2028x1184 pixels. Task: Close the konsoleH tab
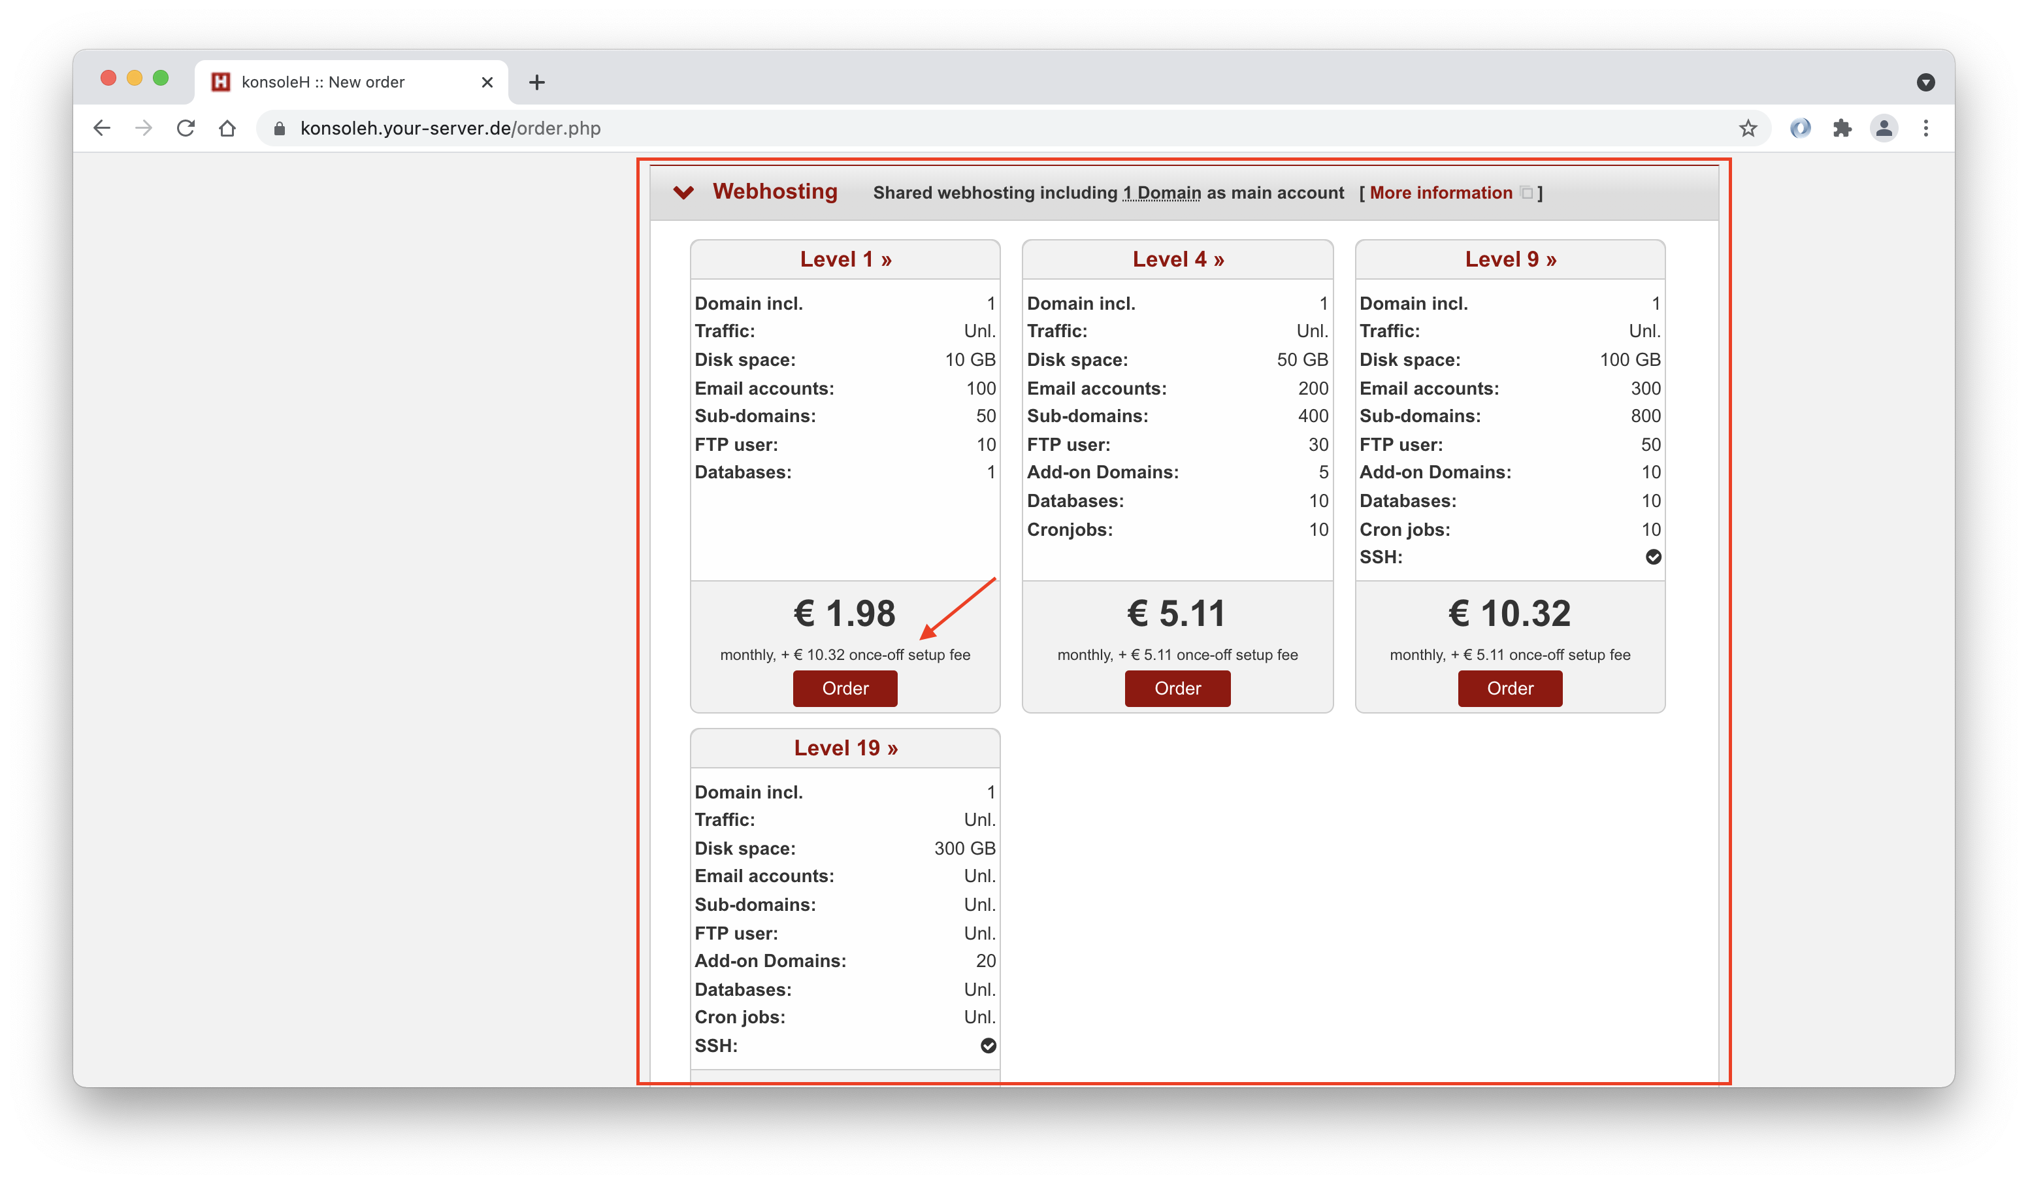[x=487, y=82]
